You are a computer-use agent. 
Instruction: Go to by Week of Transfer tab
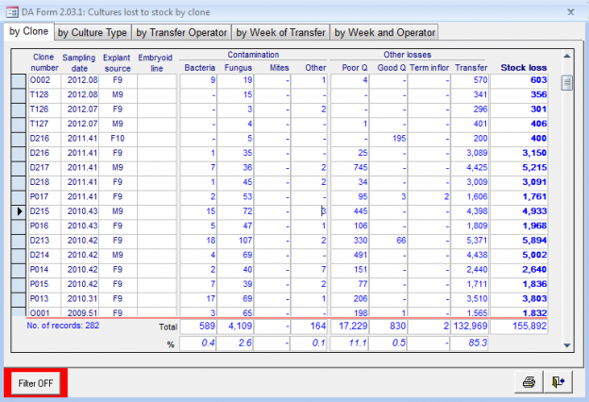pyautogui.click(x=280, y=32)
